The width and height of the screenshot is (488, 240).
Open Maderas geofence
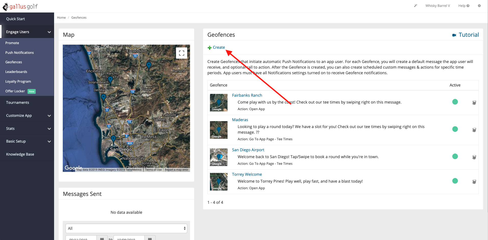click(x=240, y=120)
